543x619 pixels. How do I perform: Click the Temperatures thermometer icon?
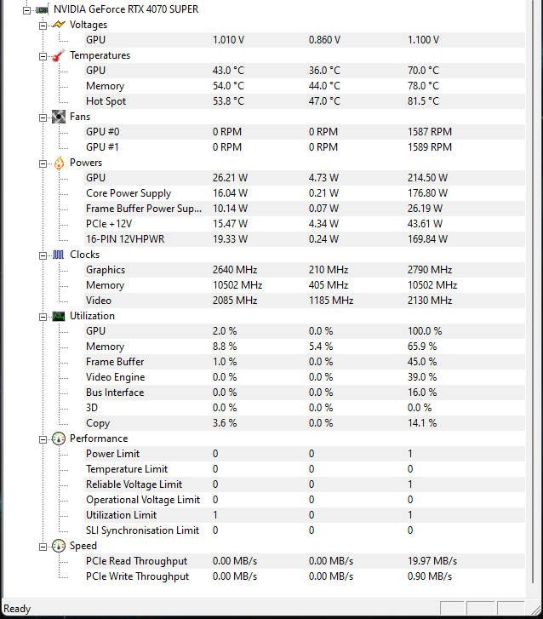click(58, 55)
